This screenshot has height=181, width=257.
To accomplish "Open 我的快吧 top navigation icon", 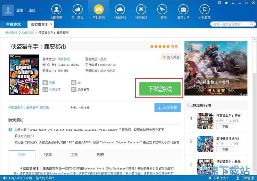I will 57,10.
